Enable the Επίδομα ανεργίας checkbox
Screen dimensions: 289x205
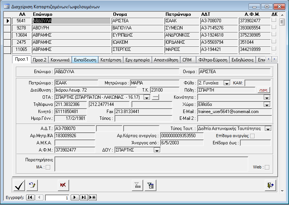pos(252,136)
